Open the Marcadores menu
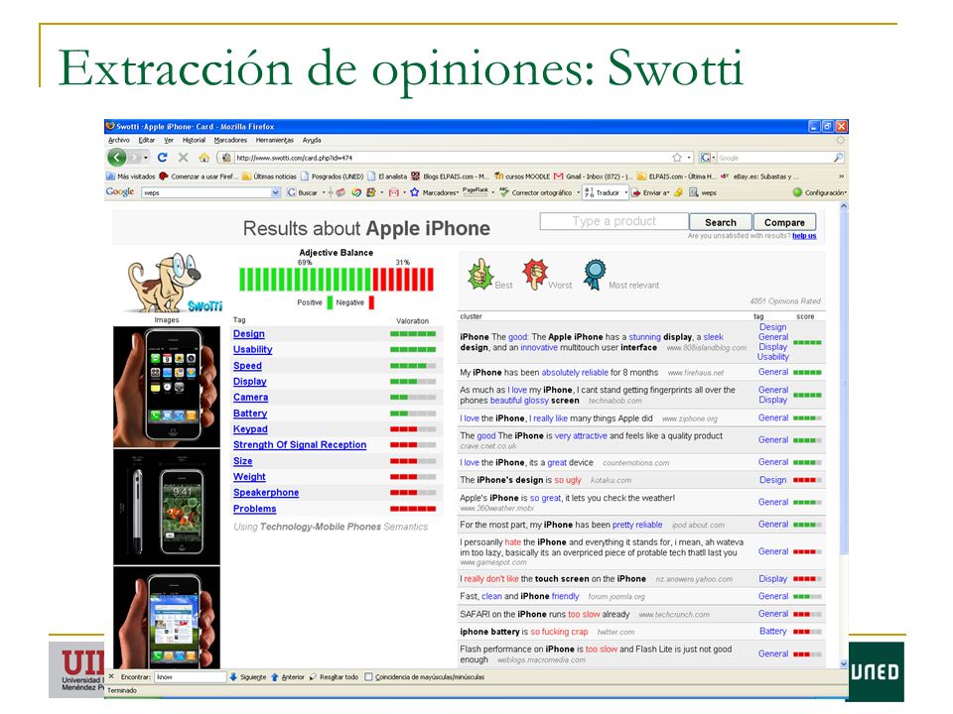953x714 pixels. (230, 140)
